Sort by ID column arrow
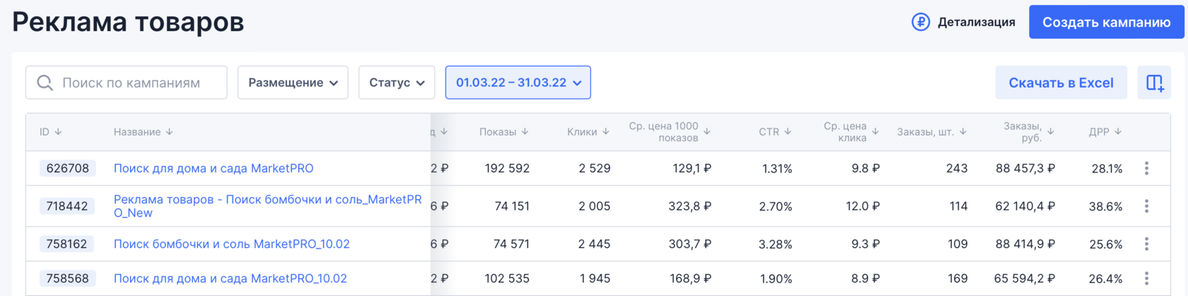 (58, 132)
